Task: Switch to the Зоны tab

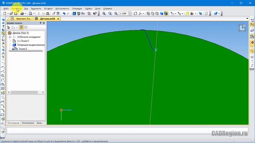Action: pyautogui.click(x=39, y=123)
